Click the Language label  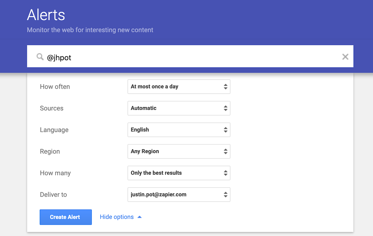pyautogui.click(x=54, y=130)
